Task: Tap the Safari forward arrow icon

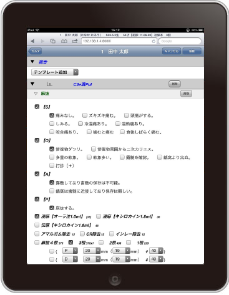Action: 42,41
